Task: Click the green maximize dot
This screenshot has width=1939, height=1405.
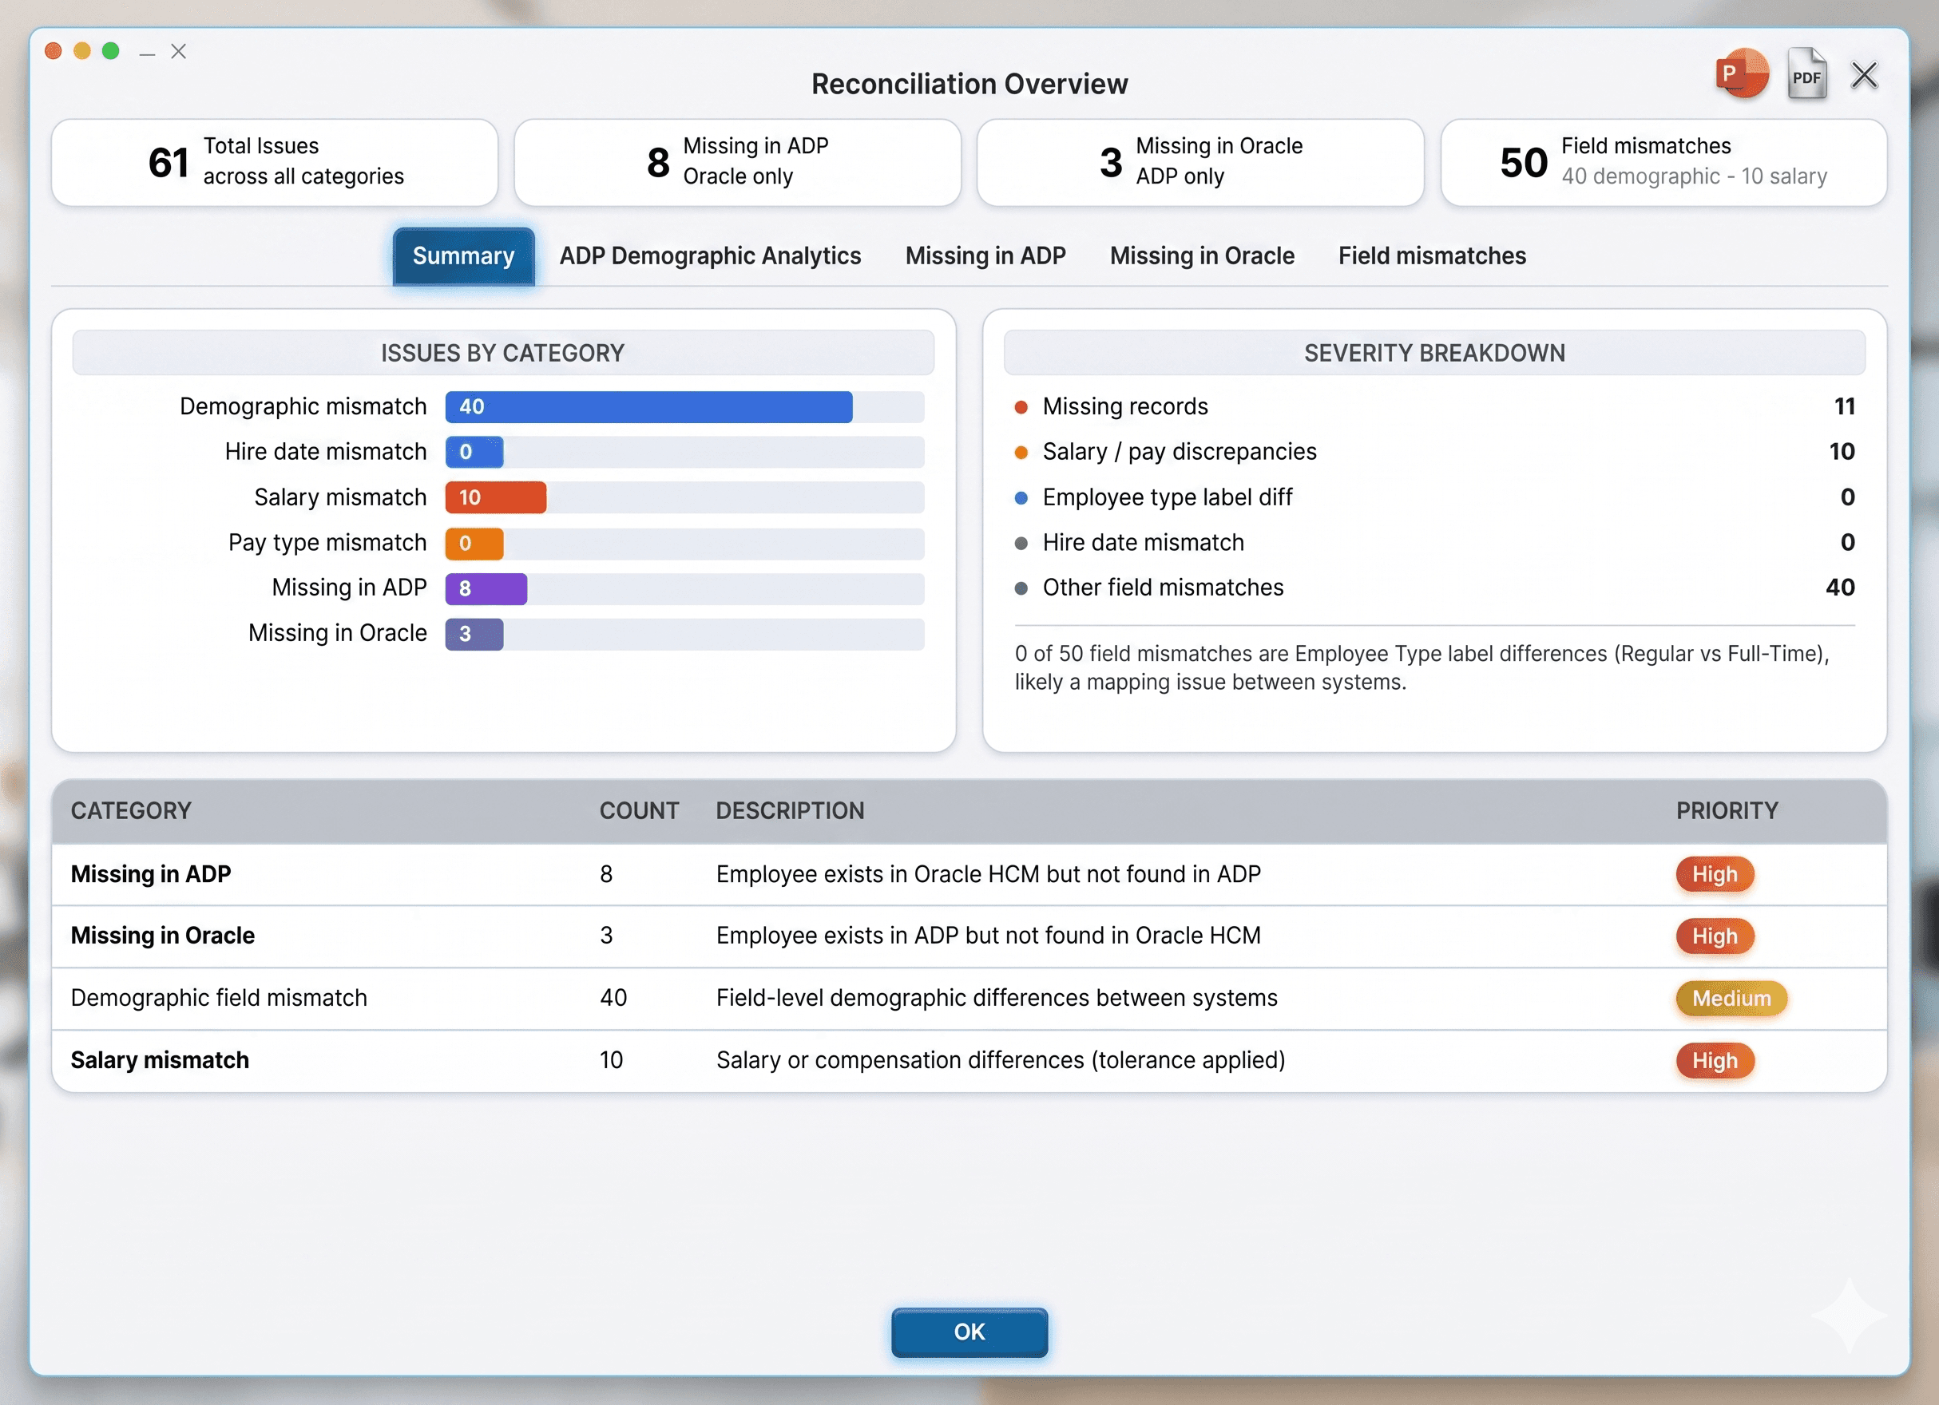Action: coord(110,51)
